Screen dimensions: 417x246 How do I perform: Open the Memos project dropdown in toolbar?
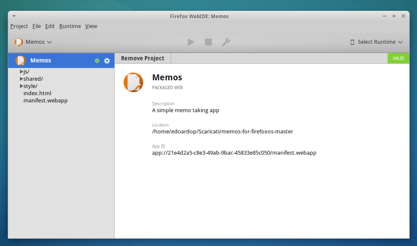point(33,42)
